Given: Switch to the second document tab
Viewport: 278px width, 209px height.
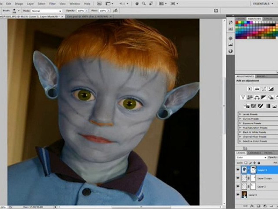Looking at the screenshot, I should [89, 17].
